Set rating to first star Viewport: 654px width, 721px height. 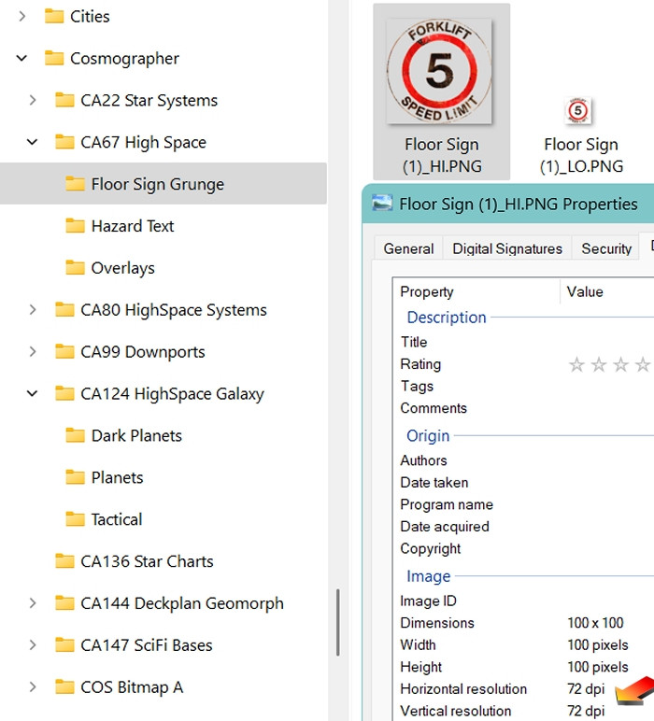coord(576,365)
